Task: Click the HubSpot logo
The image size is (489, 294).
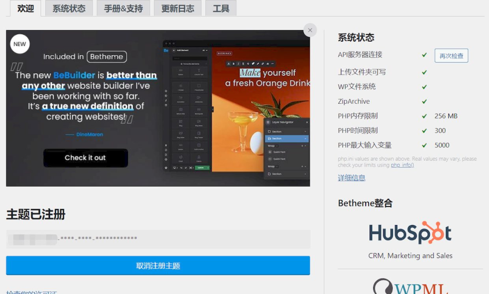Action: [410, 233]
